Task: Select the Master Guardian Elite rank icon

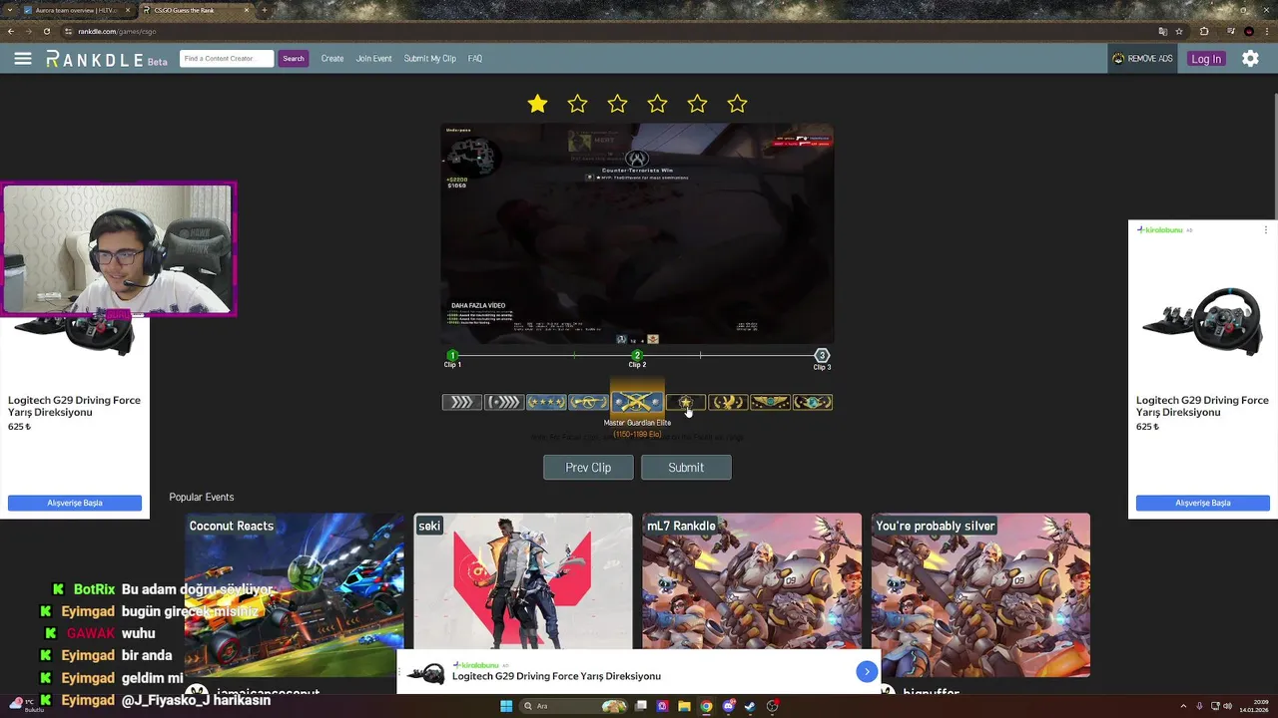Action: point(636,402)
